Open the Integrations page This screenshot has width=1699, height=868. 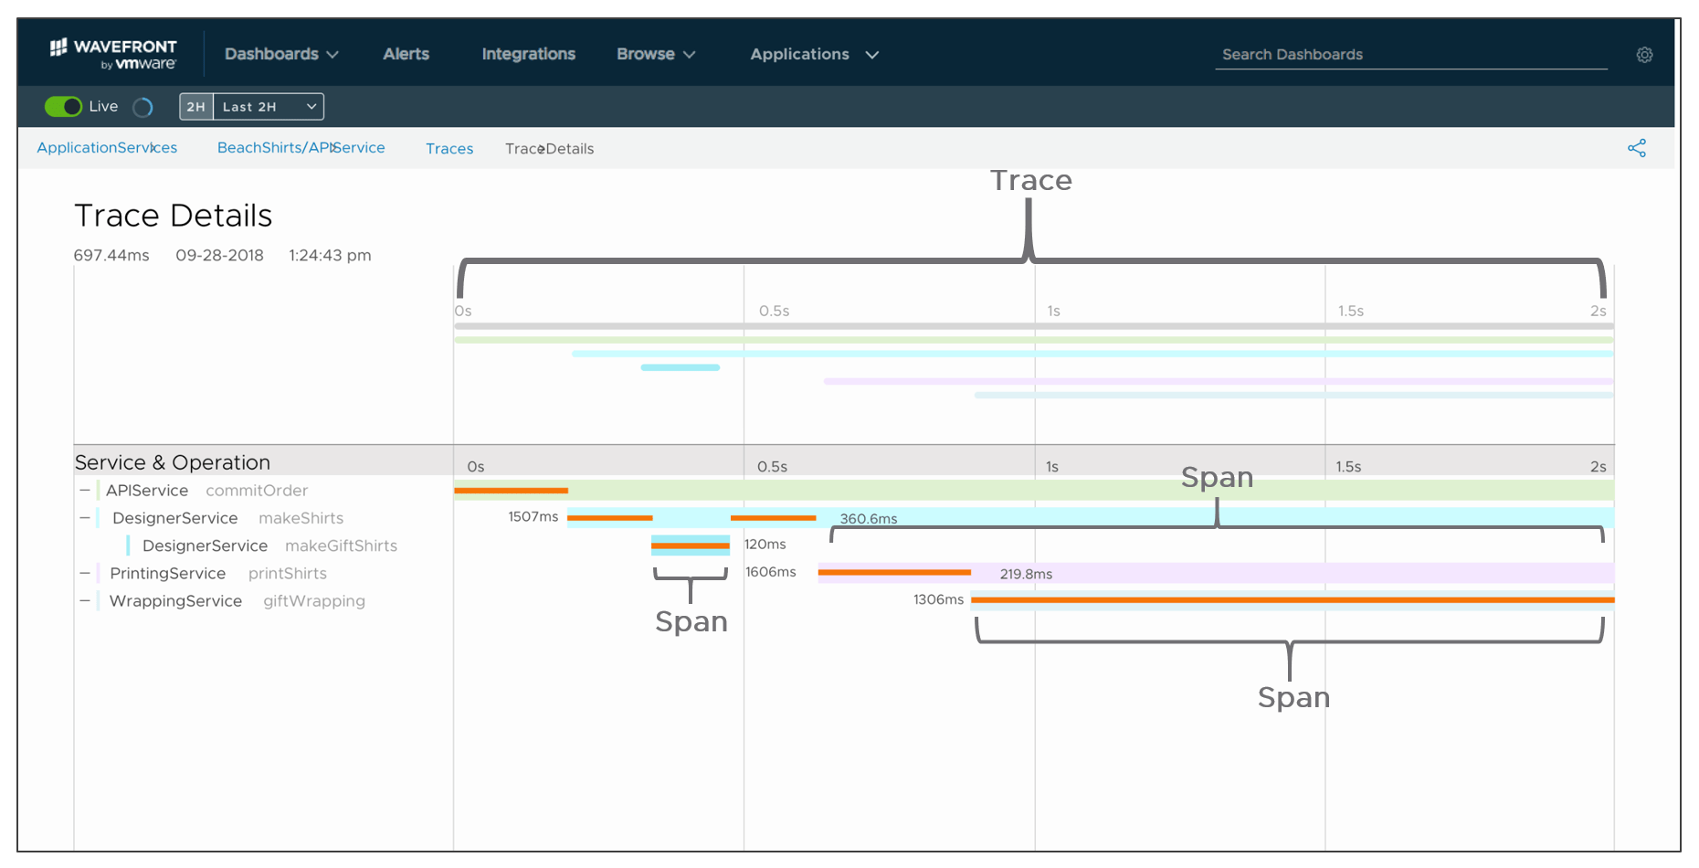(528, 54)
